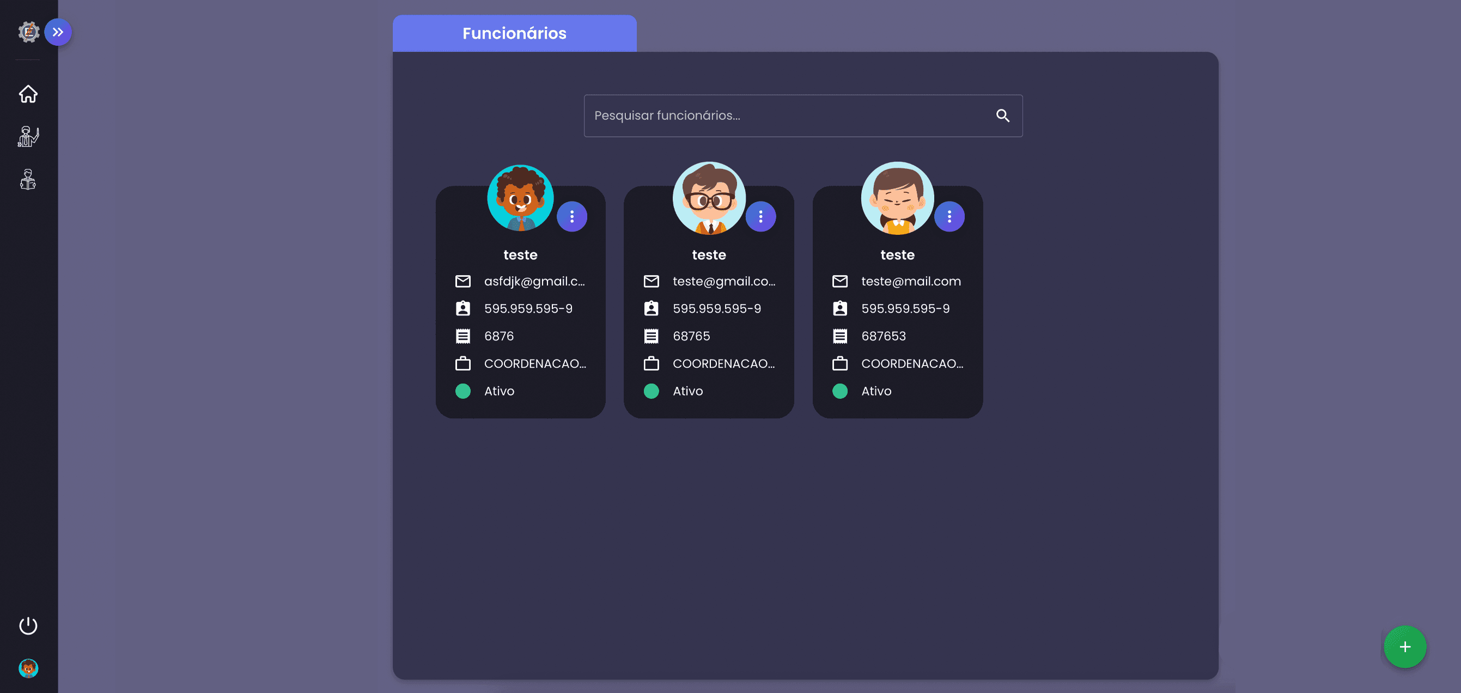
Task: Click the green Ativo status dot on first card
Action: (463, 391)
